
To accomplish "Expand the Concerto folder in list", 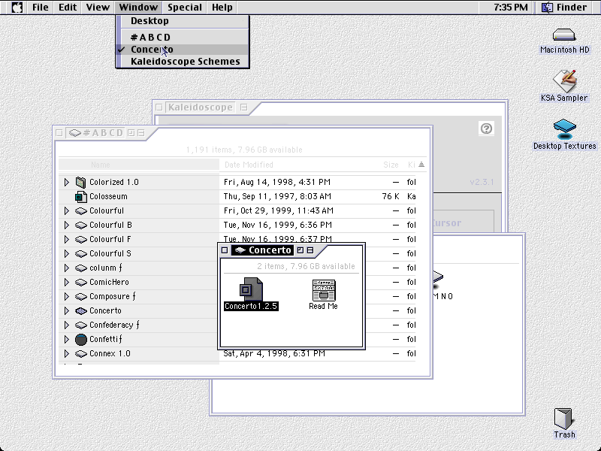I will 66,310.
